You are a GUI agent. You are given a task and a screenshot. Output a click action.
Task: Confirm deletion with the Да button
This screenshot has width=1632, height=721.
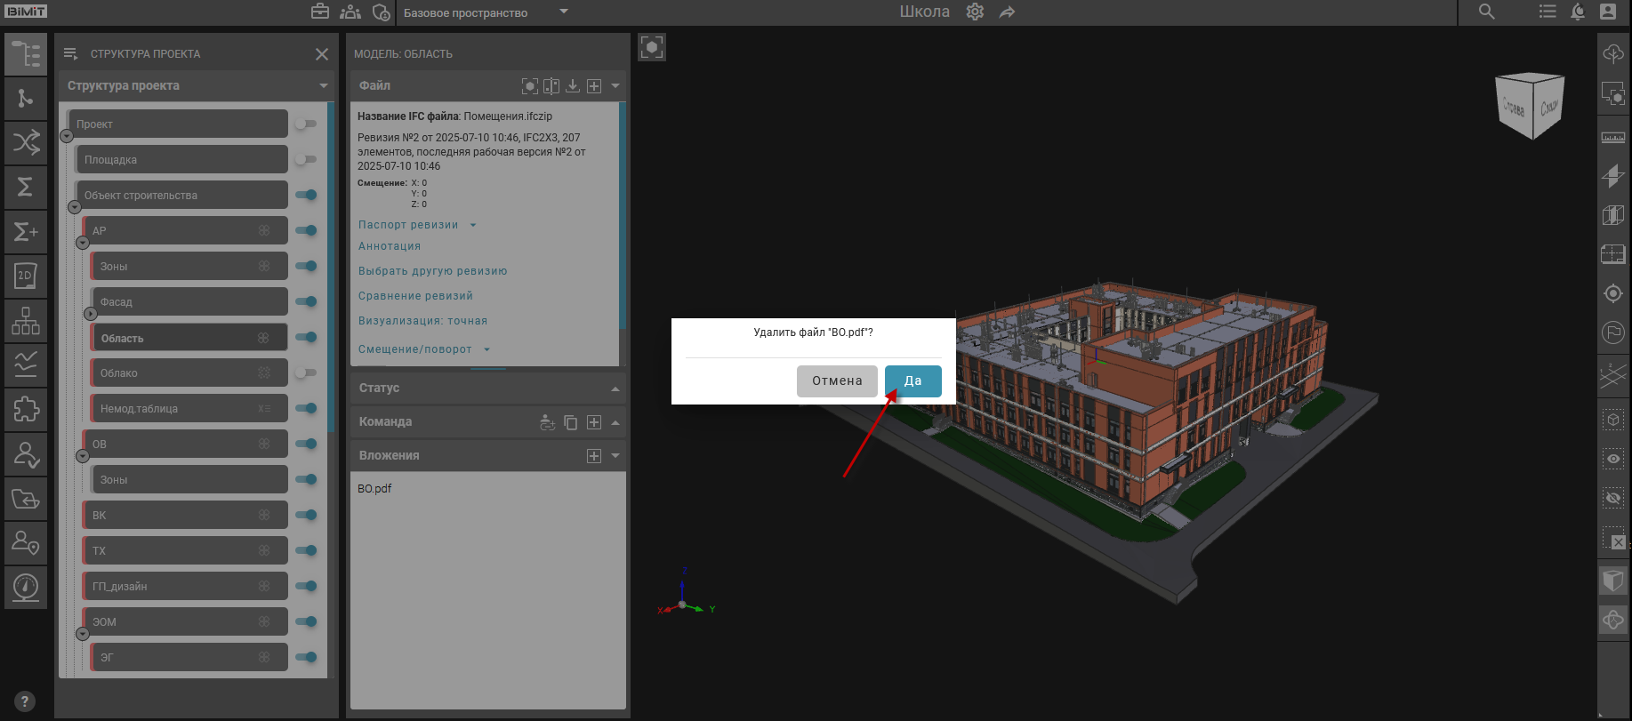pyautogui.click(x=912, y=381)
